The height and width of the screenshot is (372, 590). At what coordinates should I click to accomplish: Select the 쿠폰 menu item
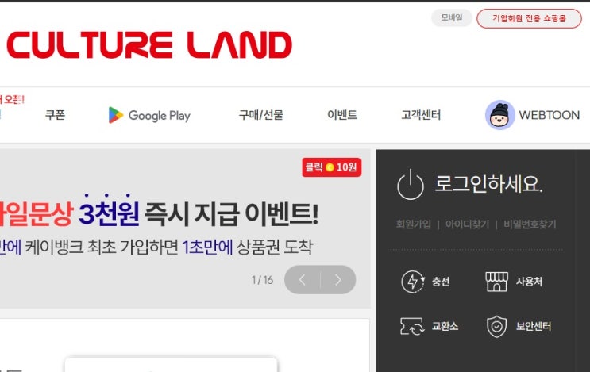(55, 114)
